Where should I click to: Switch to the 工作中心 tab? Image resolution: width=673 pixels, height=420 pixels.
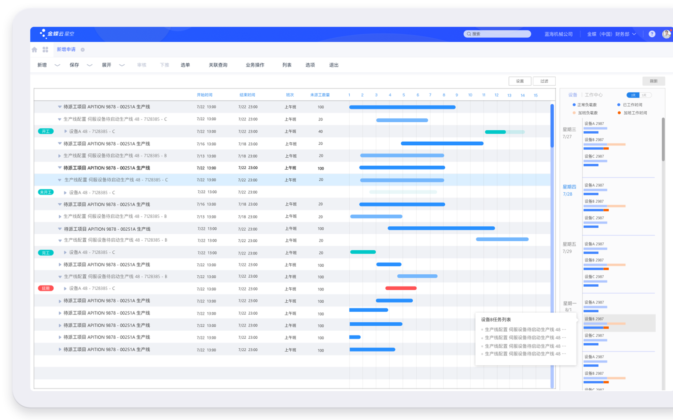coord(593,95)
